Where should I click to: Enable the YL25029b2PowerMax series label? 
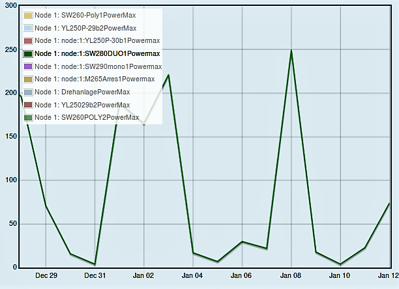pos(81,105)
